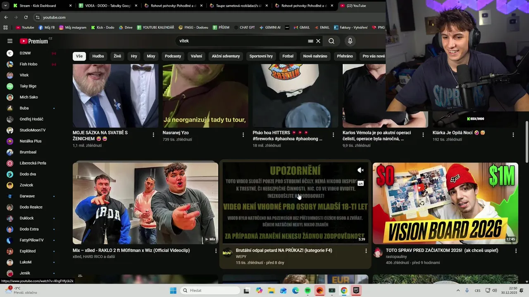Image resolution: width=529 pixels, height=297 pixels.
Task: Select the 'Přehráno' filter chip
Action: click(345, 56)
